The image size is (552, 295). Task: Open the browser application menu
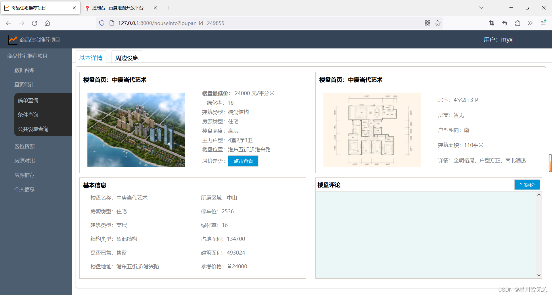543,23
